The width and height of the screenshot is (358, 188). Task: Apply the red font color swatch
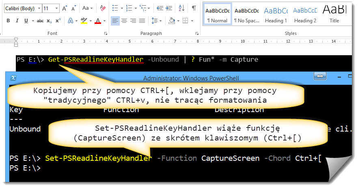97,21
